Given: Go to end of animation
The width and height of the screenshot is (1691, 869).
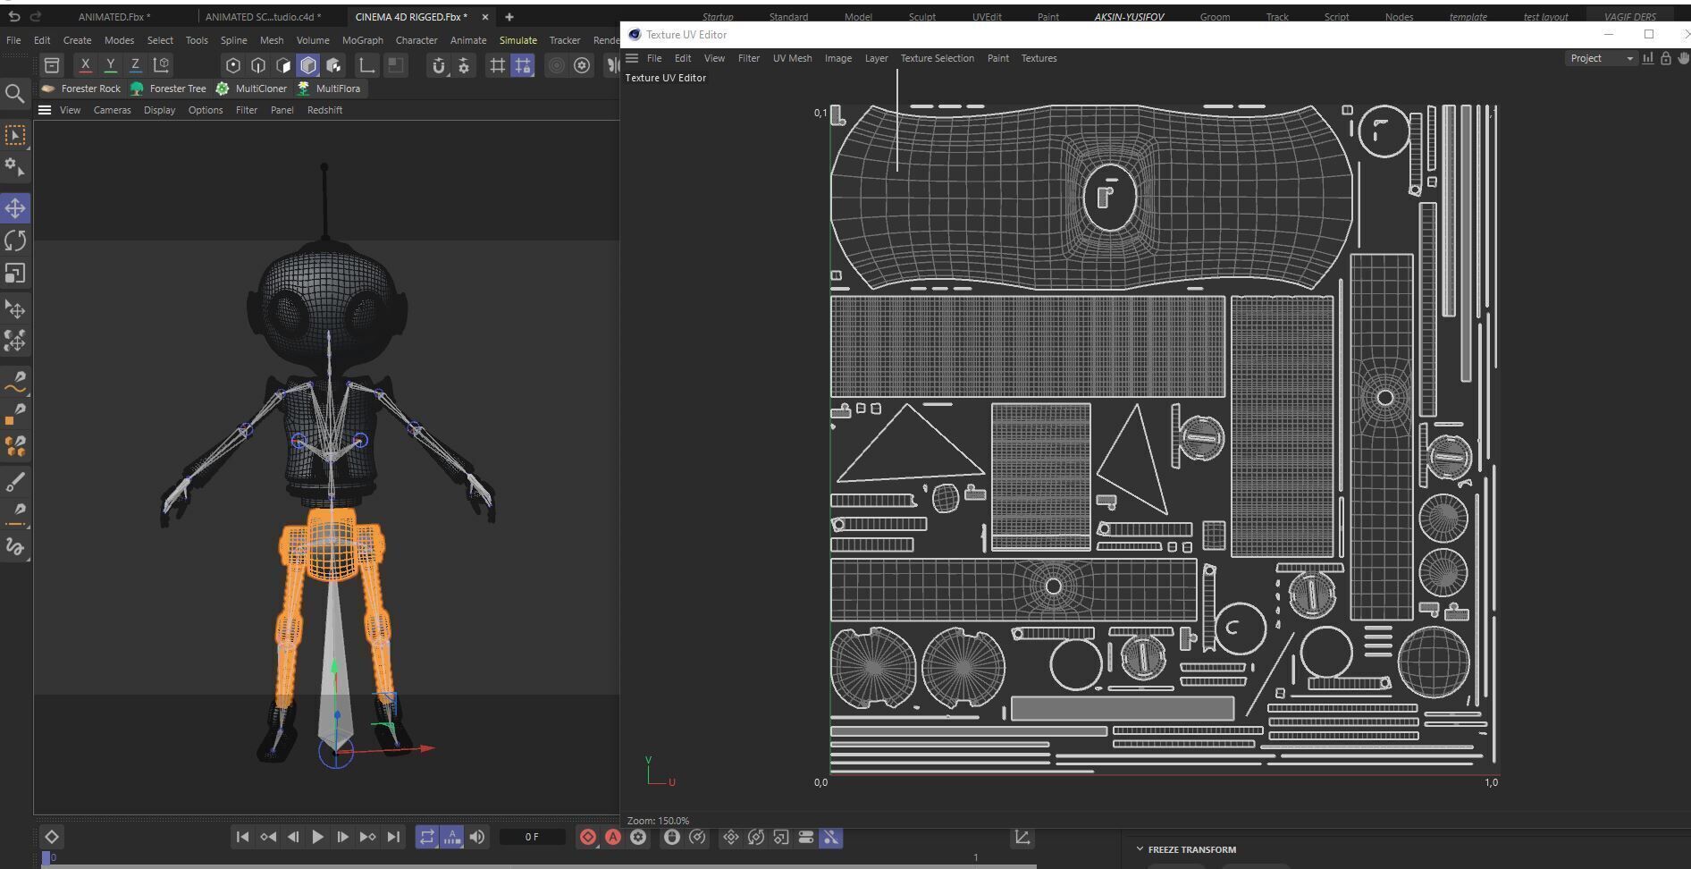Looking at the screenshot, I should 393,837.
